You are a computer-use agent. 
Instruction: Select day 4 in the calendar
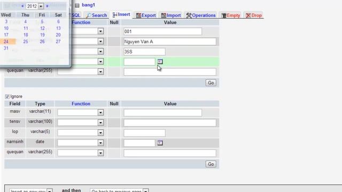pos(25,21)
